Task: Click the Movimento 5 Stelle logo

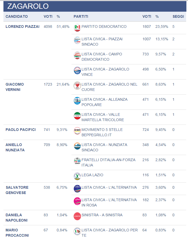Action: 77,131
